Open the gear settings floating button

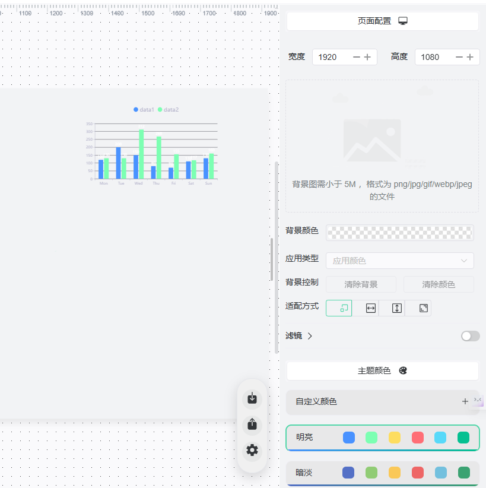tap(252, 451)
